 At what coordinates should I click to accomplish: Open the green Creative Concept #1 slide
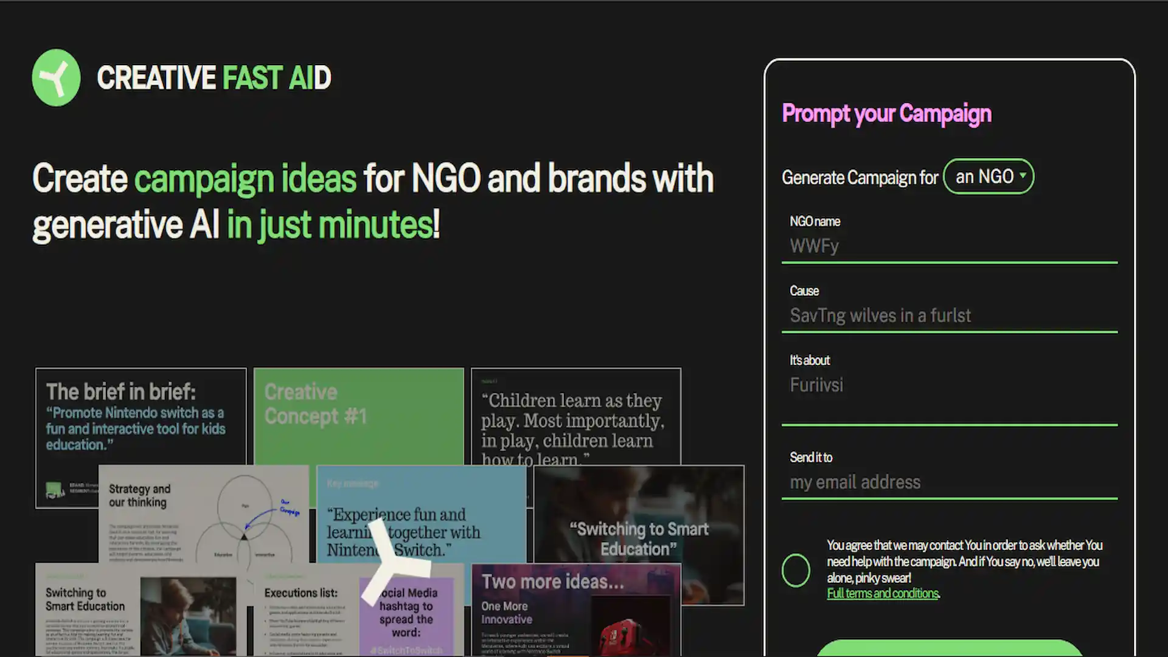[359, 417]
